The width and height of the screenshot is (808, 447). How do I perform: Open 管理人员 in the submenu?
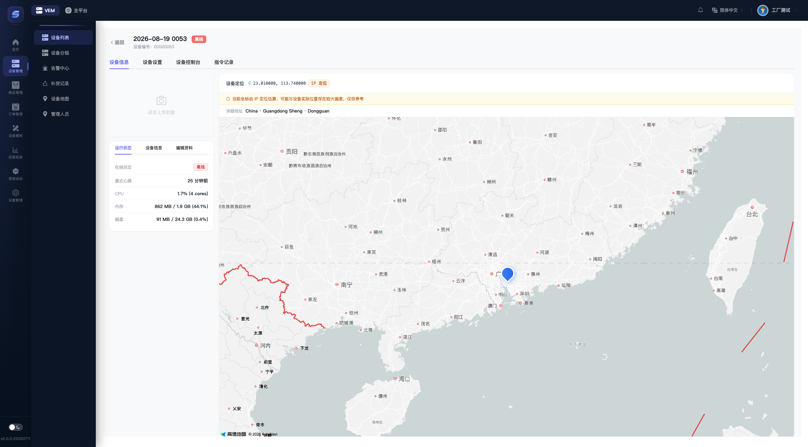63,114
